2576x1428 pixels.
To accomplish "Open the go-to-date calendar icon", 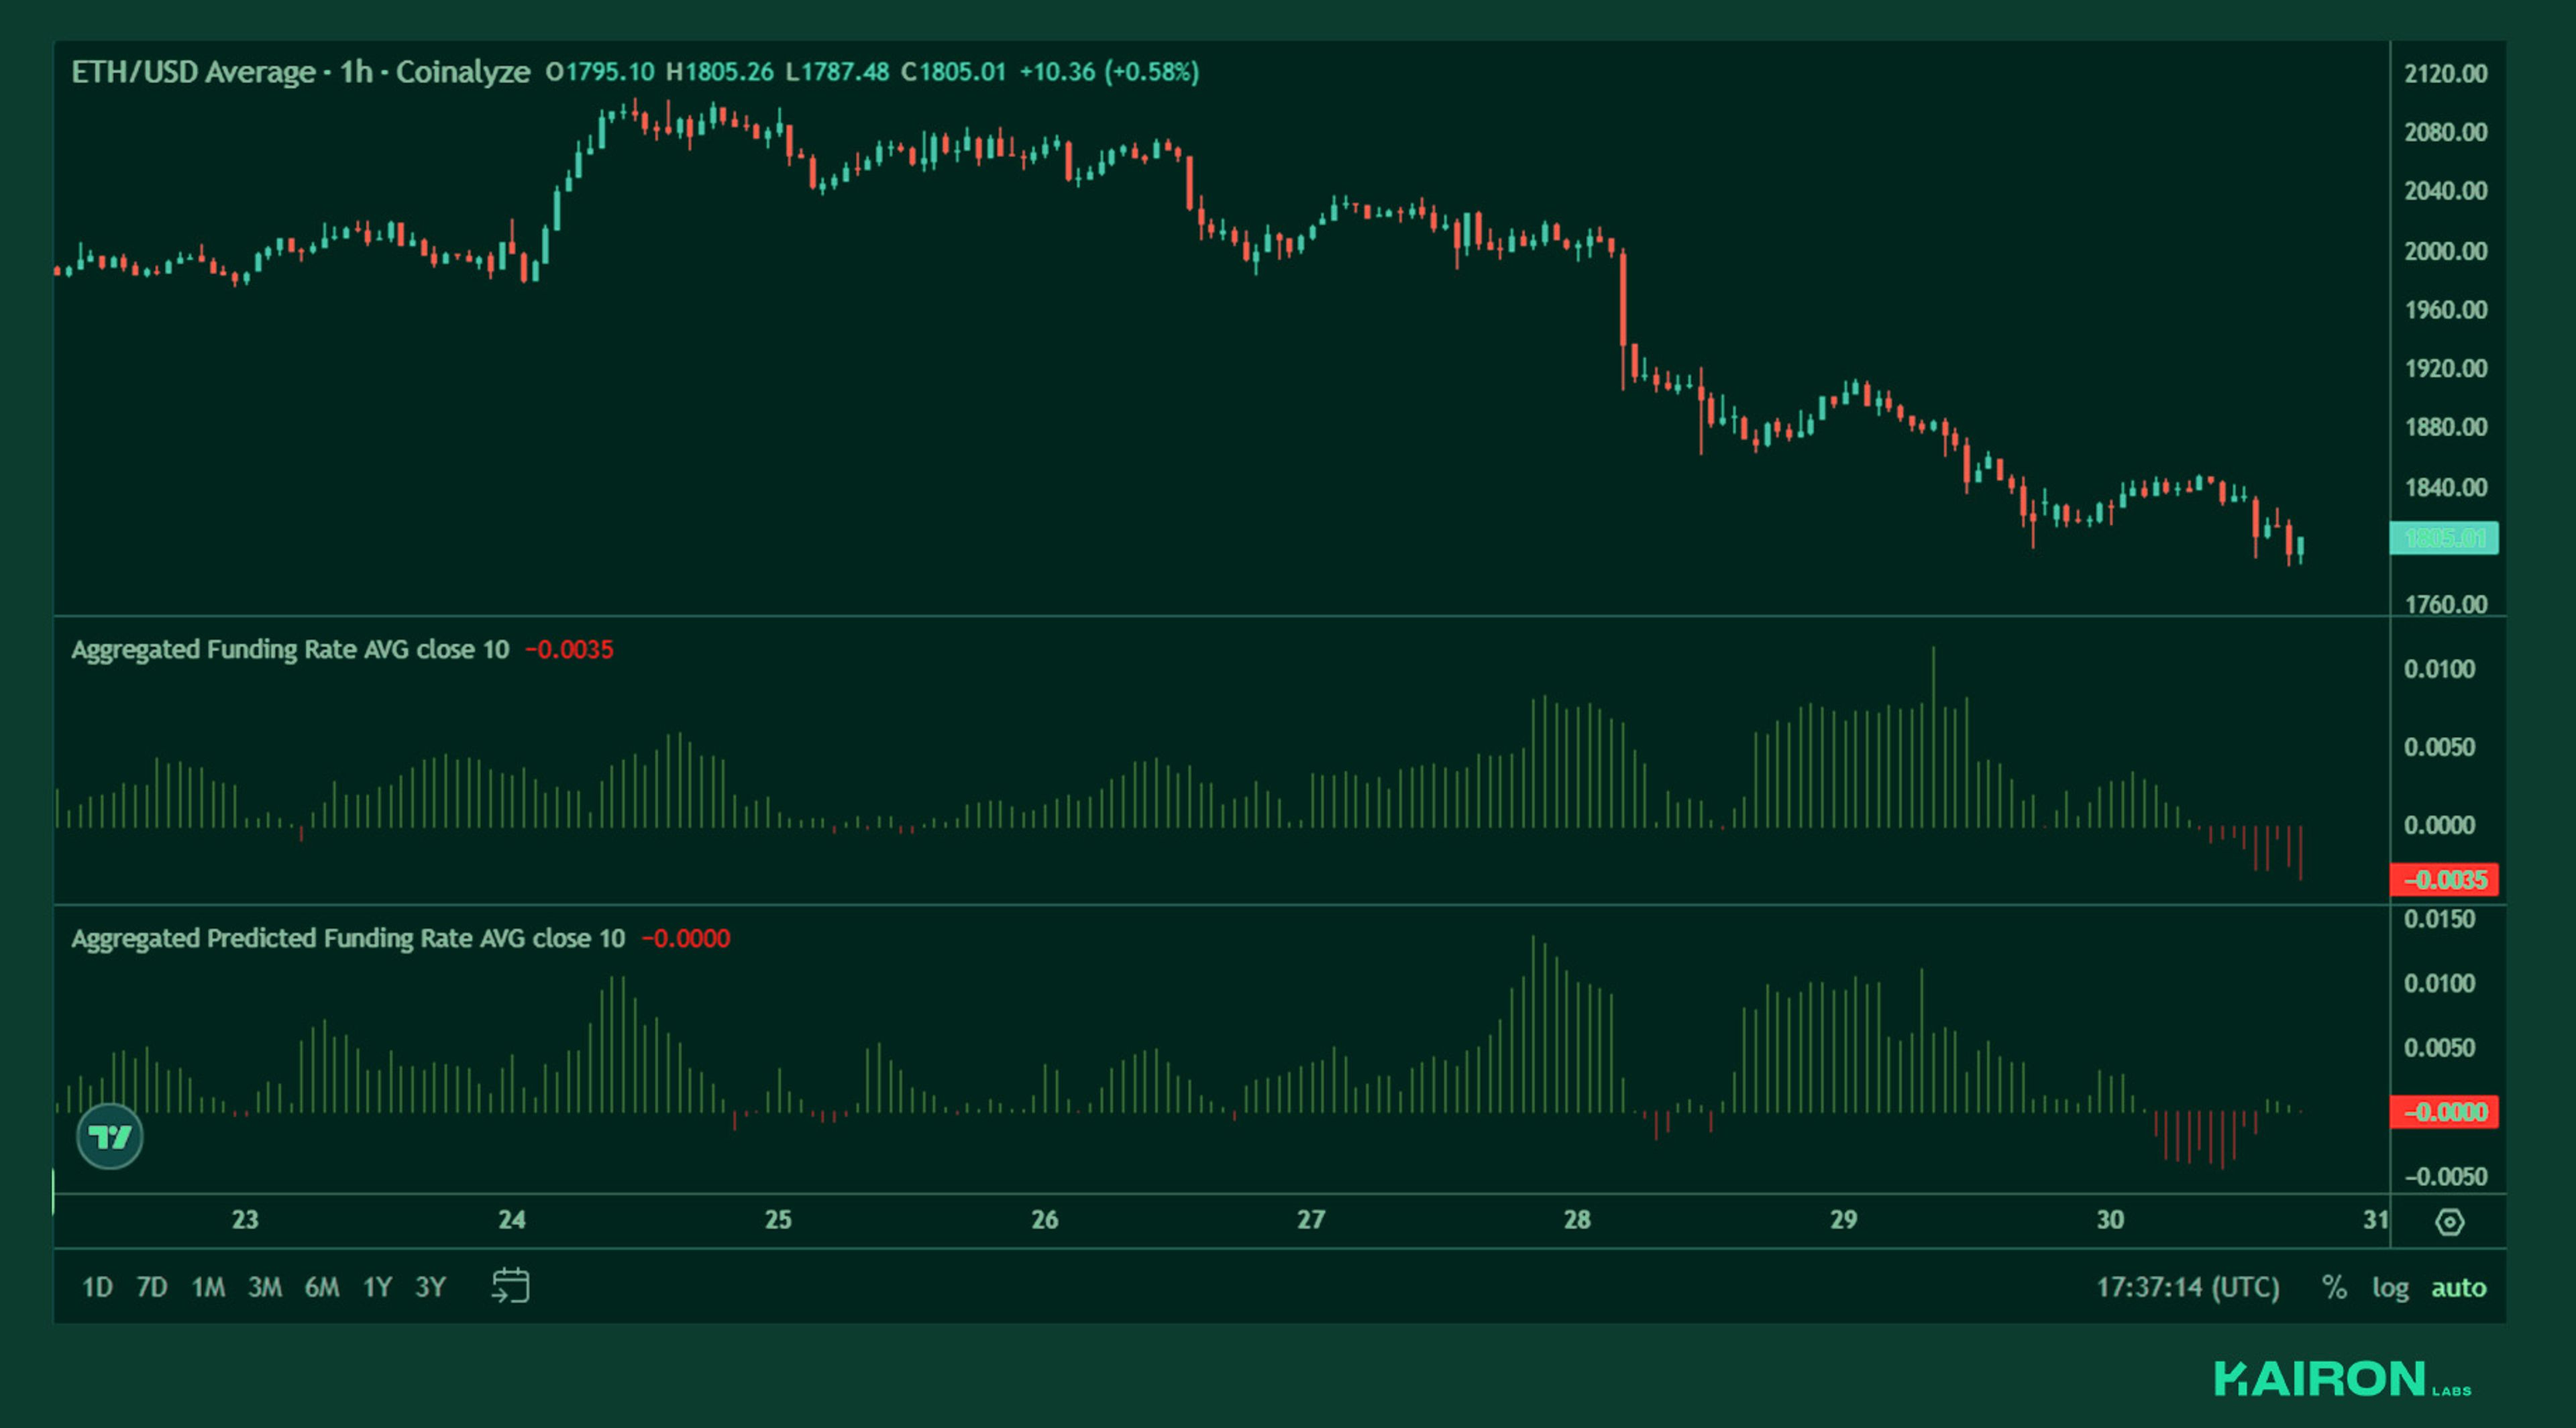I will [x=511, y=1286].
